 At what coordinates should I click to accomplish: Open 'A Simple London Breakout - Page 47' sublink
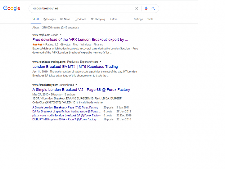point(65,107)
